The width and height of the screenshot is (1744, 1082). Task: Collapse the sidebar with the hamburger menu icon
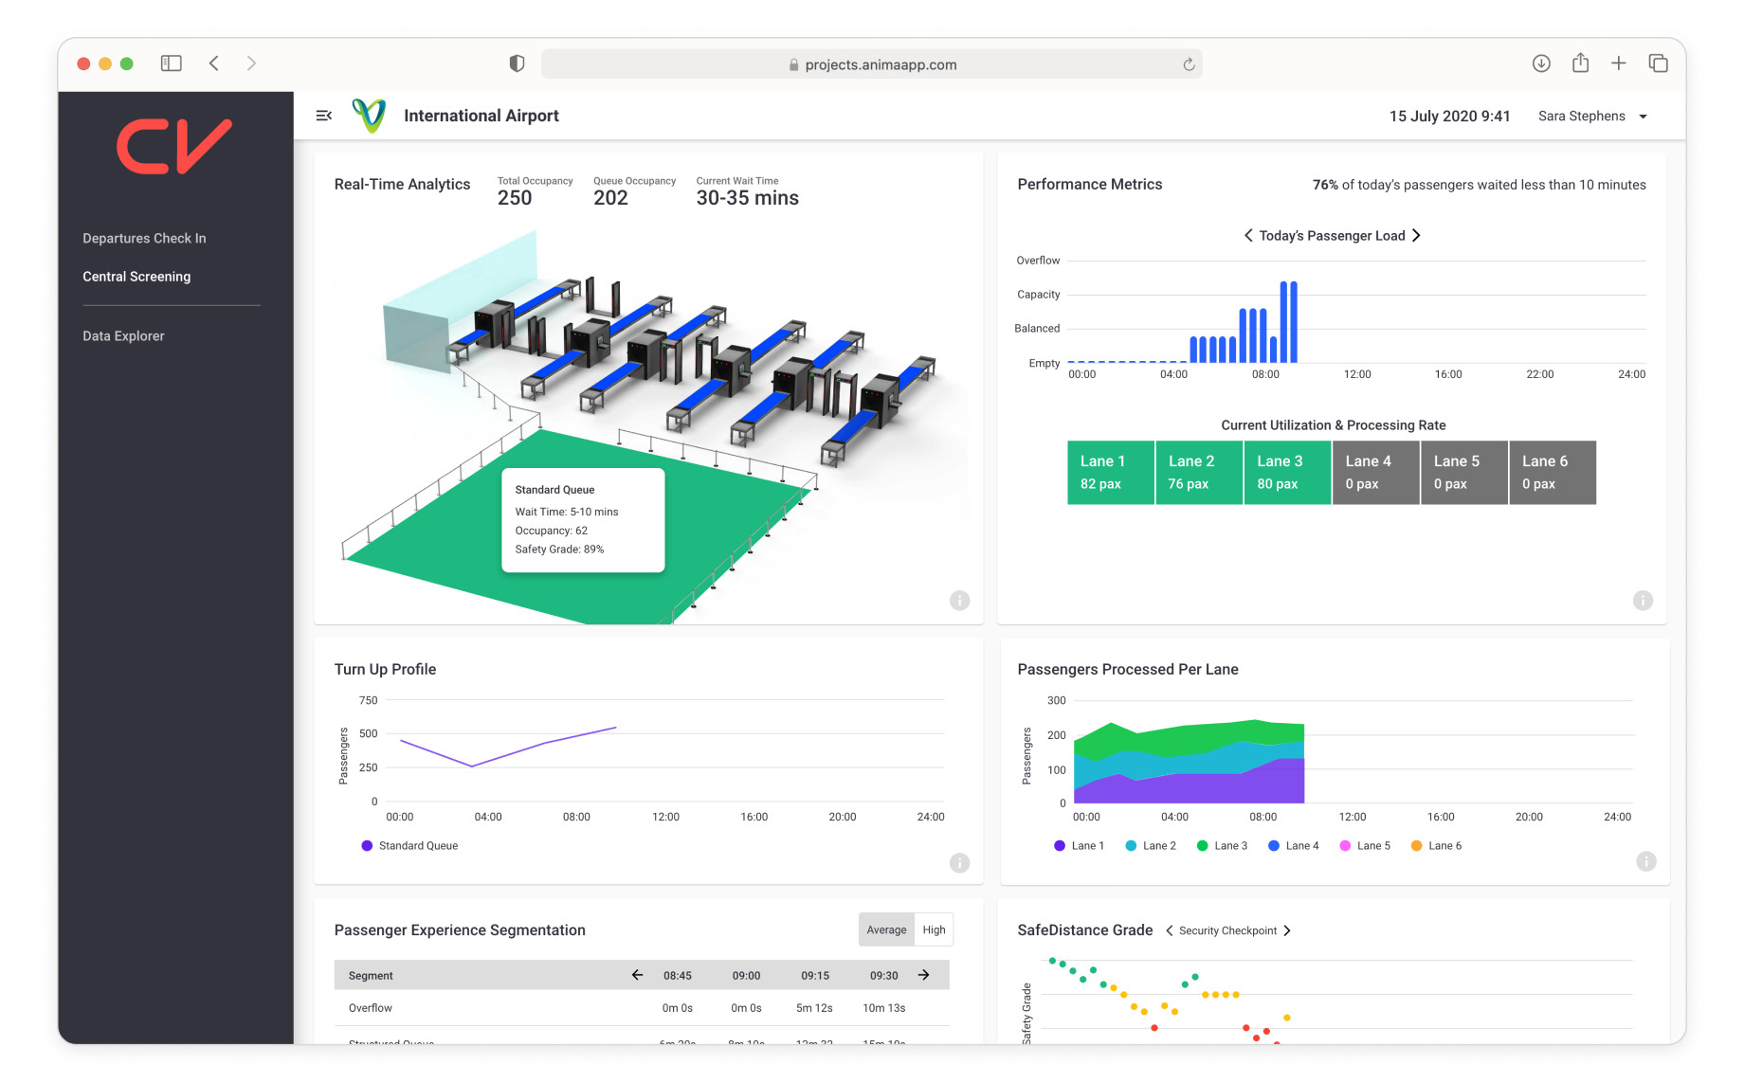(x=323, y=116)
